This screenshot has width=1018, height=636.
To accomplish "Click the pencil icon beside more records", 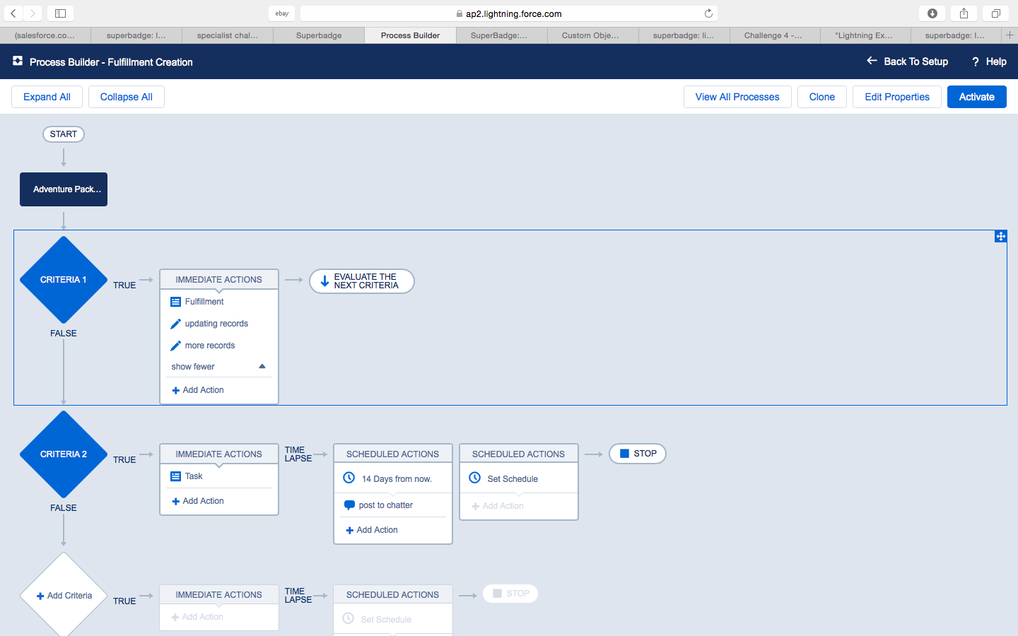I will [x=175, y=346].
